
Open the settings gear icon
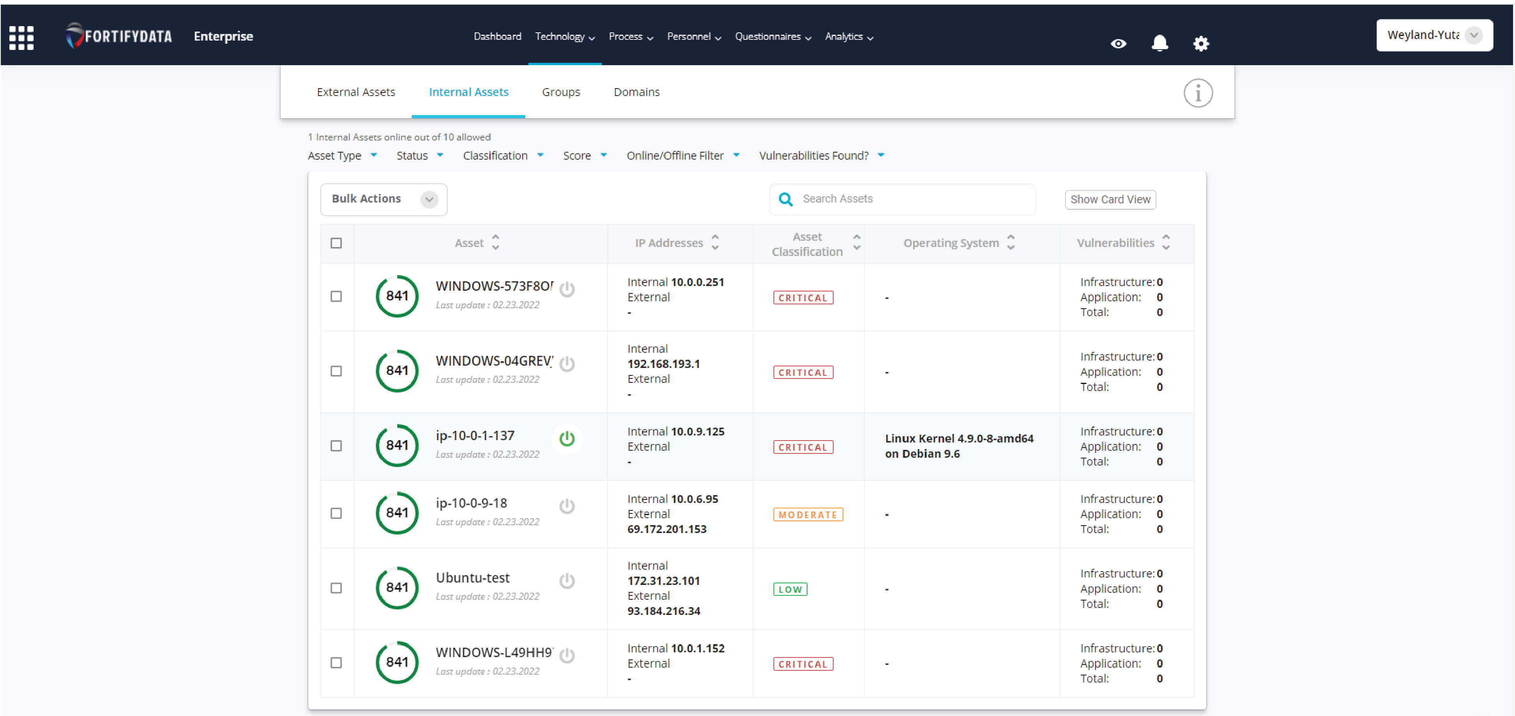[1201, 43]
